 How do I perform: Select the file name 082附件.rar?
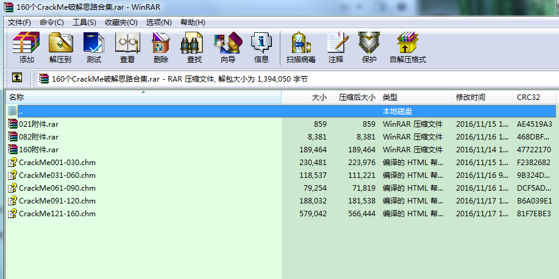pyautogui.click(x=39, y=137)
